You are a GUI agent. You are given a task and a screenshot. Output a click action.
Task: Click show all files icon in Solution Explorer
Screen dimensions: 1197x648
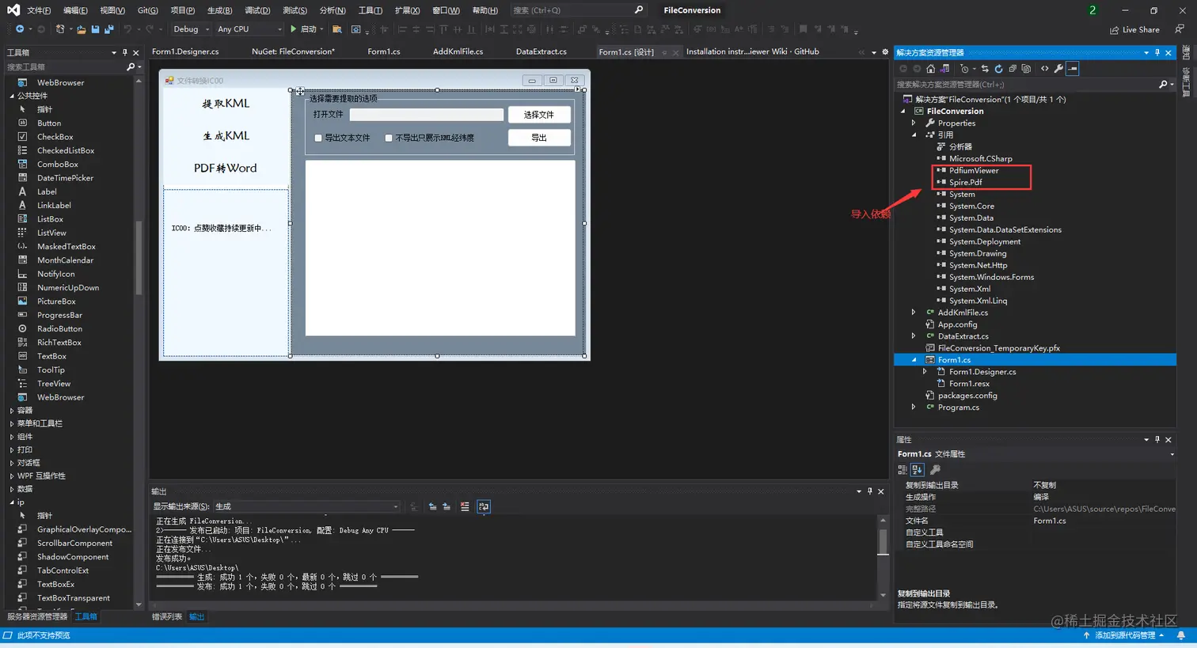click(1026, 69)
